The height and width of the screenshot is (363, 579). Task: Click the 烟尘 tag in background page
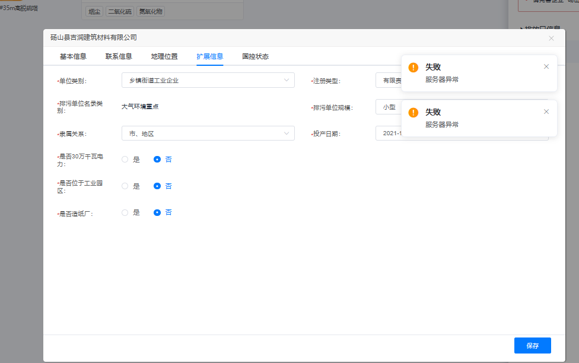(94, 11)
